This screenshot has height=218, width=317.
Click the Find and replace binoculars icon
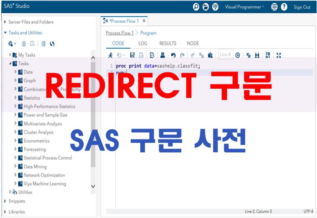tap(257, 55)
